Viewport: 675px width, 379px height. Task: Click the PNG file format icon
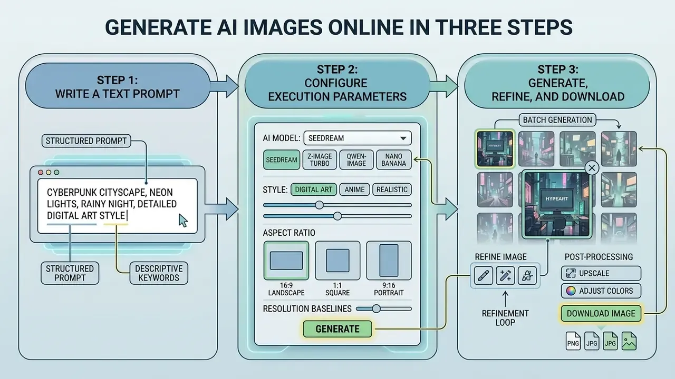[573, 341]
